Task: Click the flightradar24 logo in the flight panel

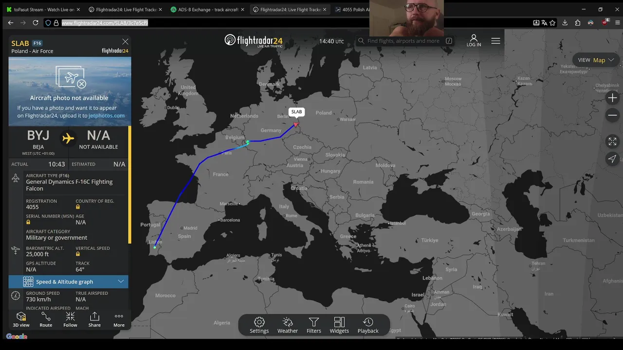Action: pos(115,51)
